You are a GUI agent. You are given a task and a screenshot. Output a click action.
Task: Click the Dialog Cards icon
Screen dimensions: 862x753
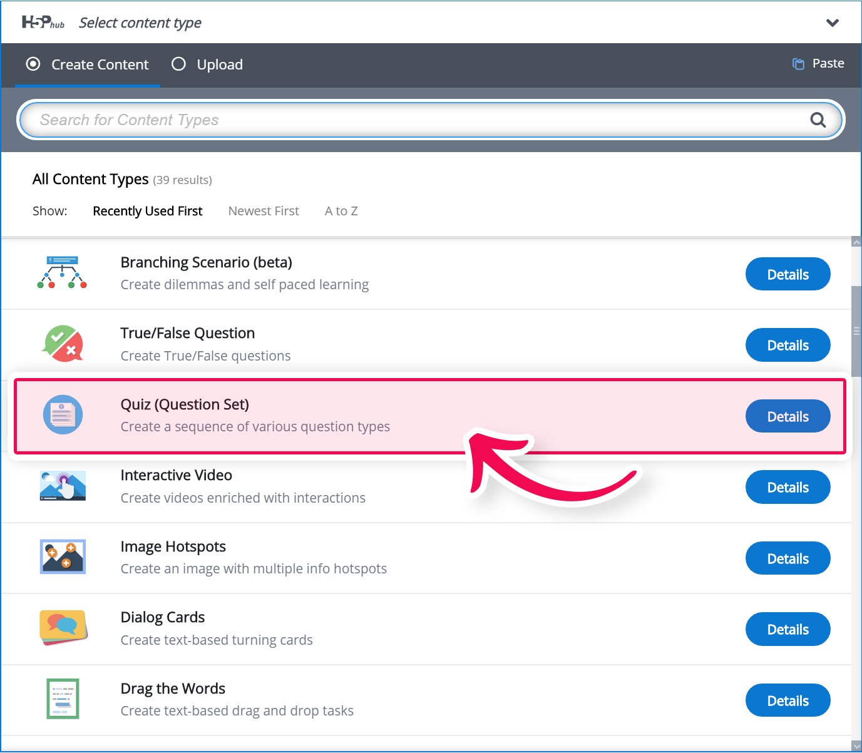(x=63, y=627)
